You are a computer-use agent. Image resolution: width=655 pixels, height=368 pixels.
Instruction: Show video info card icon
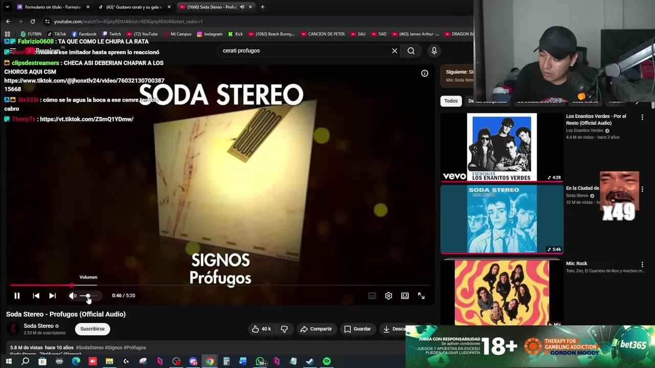click(x=425, y=73)
